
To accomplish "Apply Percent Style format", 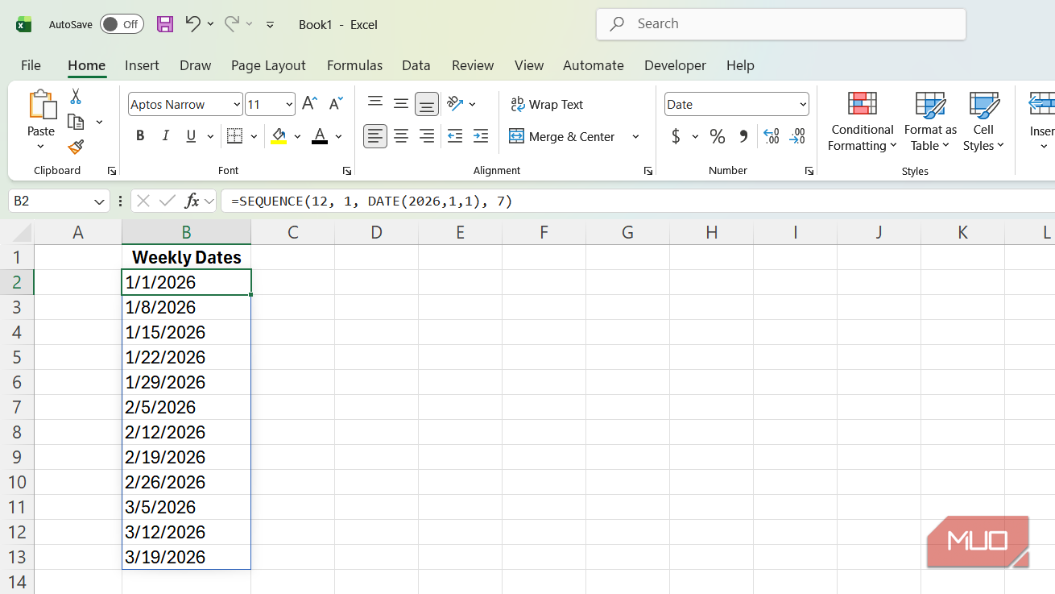I will (x=718, y=136).
